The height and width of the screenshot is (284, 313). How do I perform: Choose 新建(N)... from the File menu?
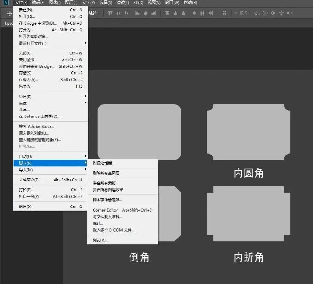point(27,10)
